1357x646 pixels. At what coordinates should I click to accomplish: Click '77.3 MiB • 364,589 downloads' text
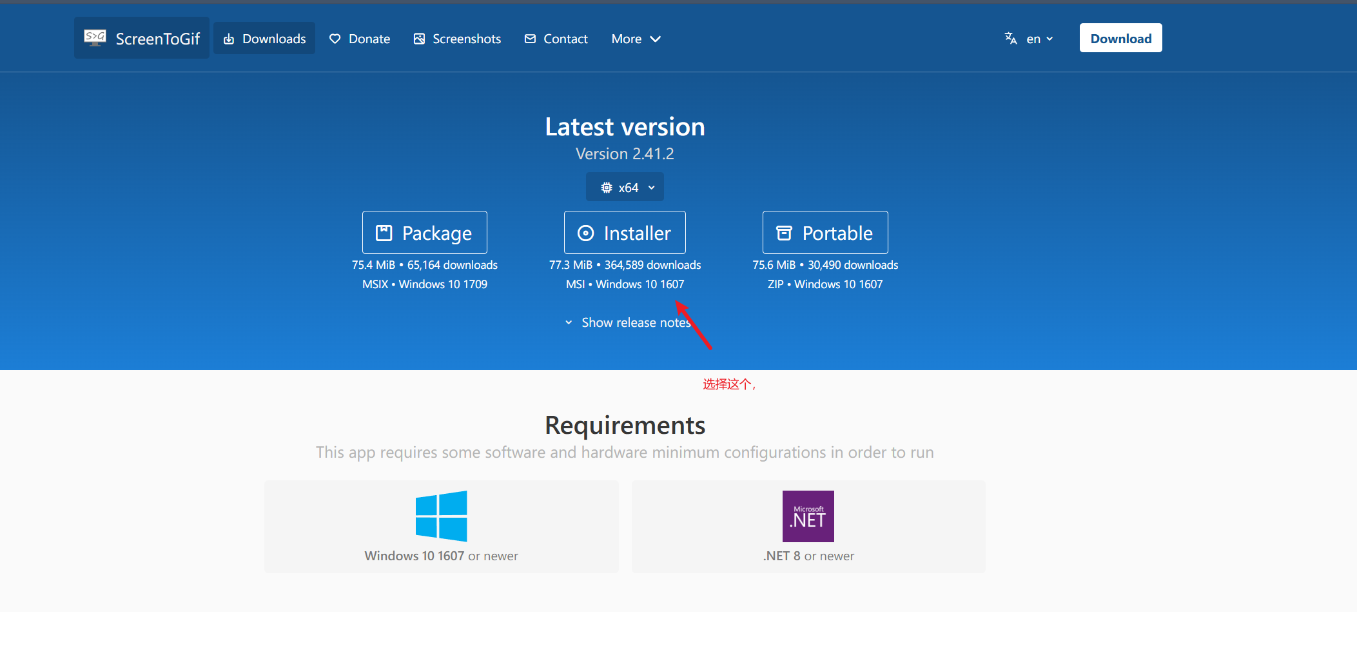point(625,265)
